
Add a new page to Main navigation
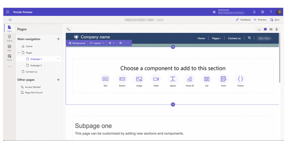tap(58, 39)
